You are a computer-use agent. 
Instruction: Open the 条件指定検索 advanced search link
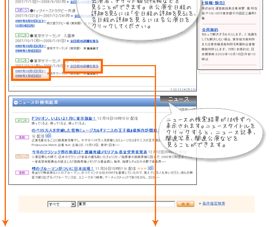click(x=214, y=203)
